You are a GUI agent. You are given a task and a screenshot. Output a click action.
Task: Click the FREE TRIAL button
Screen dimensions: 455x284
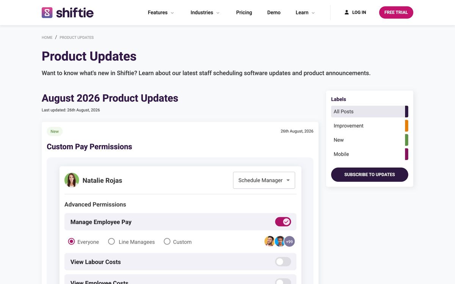tap(396, 12)
